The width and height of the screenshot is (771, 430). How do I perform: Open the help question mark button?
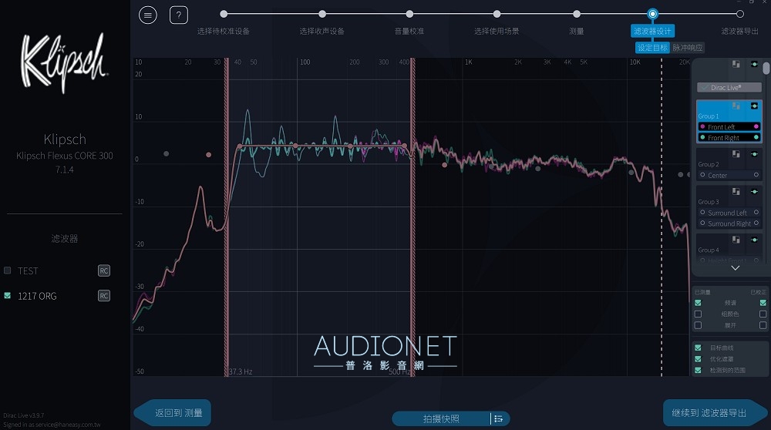coord(179,15)
